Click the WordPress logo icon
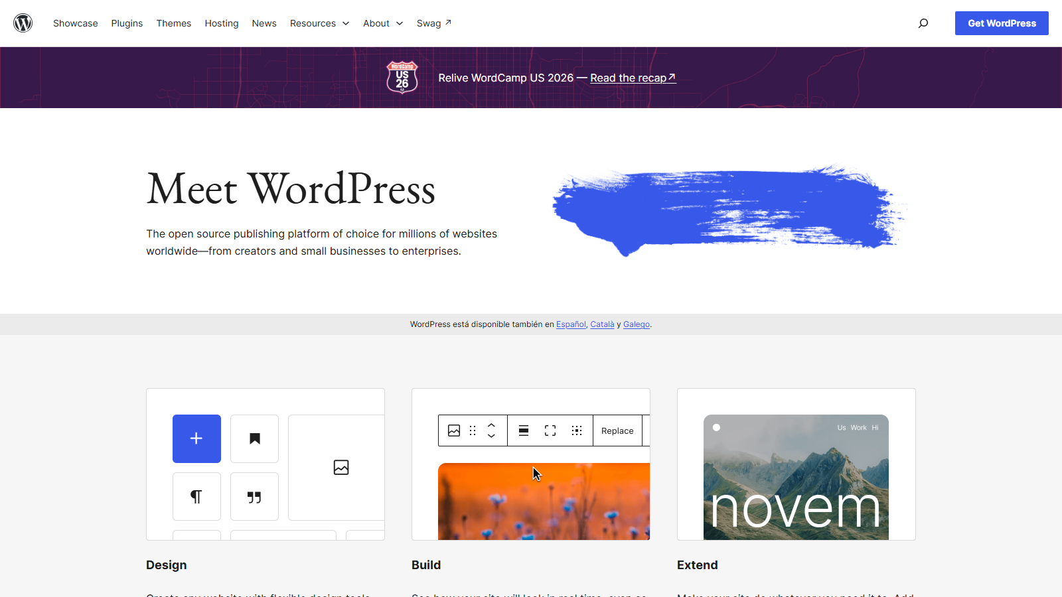Viewport: 1062px width, 597px height. [x=23, y=23]
